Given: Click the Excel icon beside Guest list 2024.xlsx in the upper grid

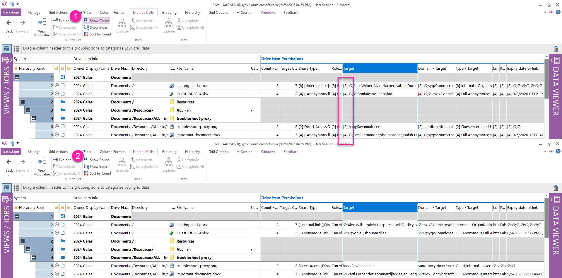Looking at the screenshot, I should coord(172,94).
